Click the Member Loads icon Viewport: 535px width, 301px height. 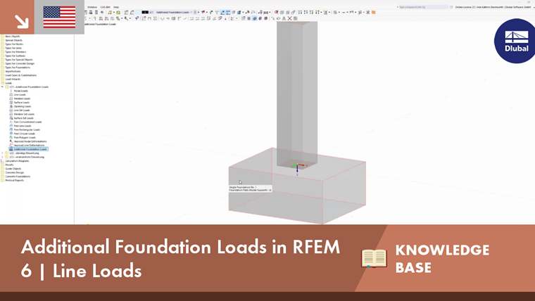pyautogui.click(x=11, y=98)
